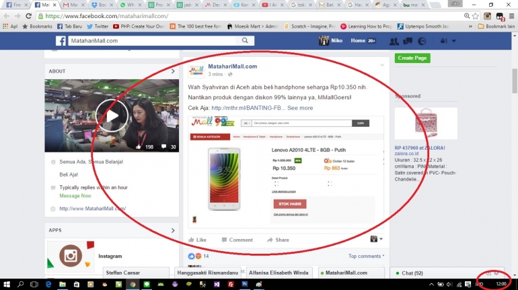
Task: Click the Facebook search input field
Action: click(x=152, y=40)
